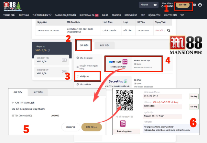
Task: Open CASINO TRỰC TUYẾN menu
Action: coord(65,15)
